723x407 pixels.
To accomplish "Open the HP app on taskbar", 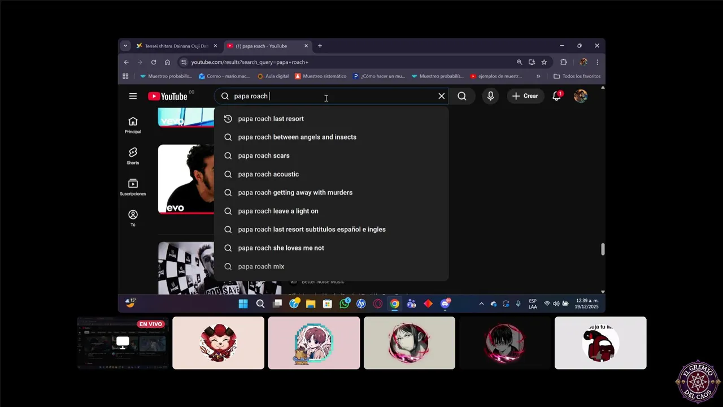I will (361, 304).
